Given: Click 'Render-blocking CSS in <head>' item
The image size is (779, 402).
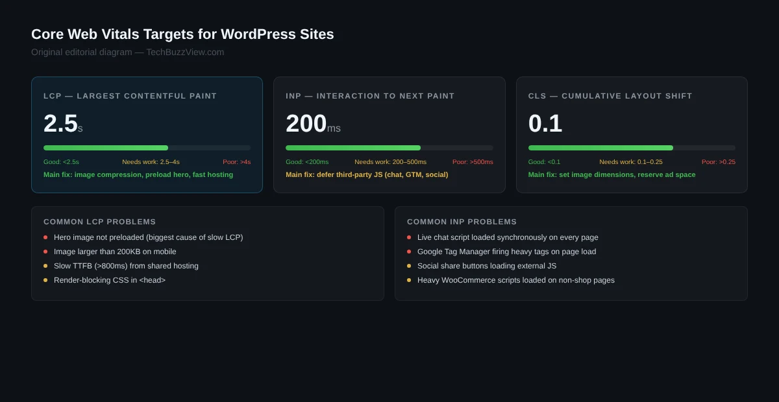Looking at the screenshot, I should click(110, 280).
